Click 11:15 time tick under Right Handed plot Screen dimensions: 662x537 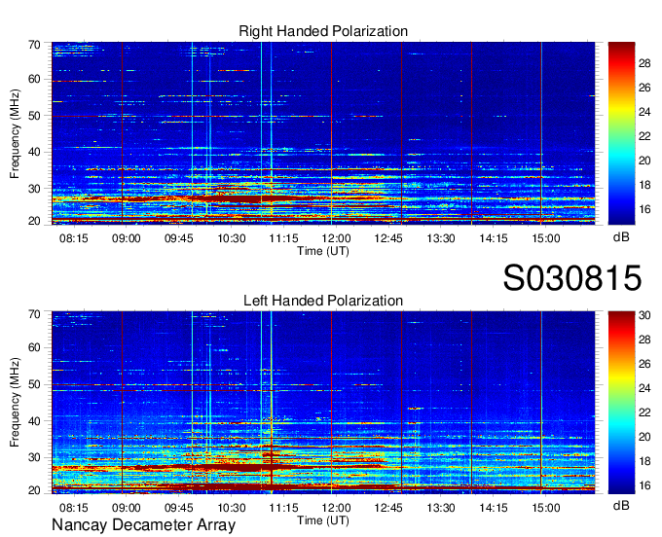(x=283, y=238)
